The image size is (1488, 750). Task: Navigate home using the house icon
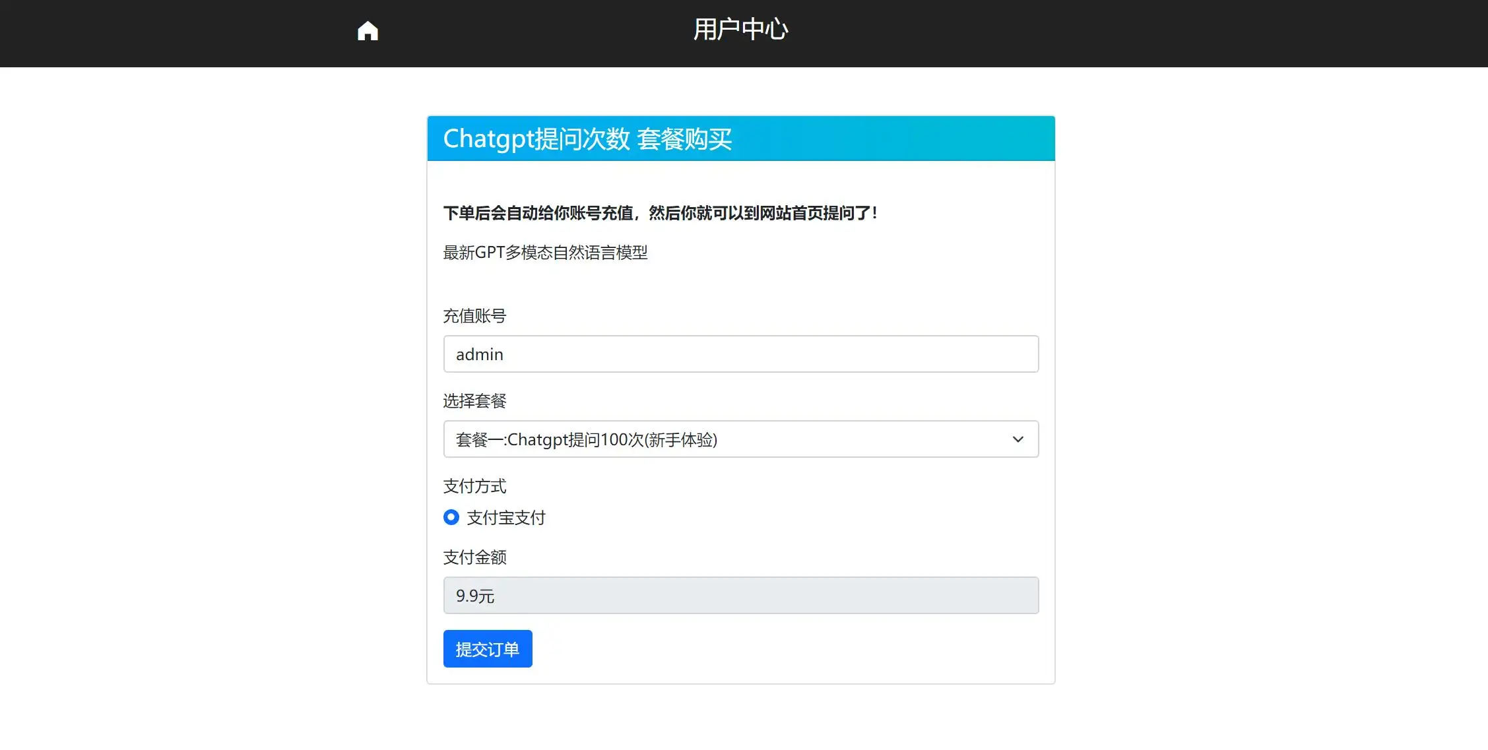click(367, 30)
